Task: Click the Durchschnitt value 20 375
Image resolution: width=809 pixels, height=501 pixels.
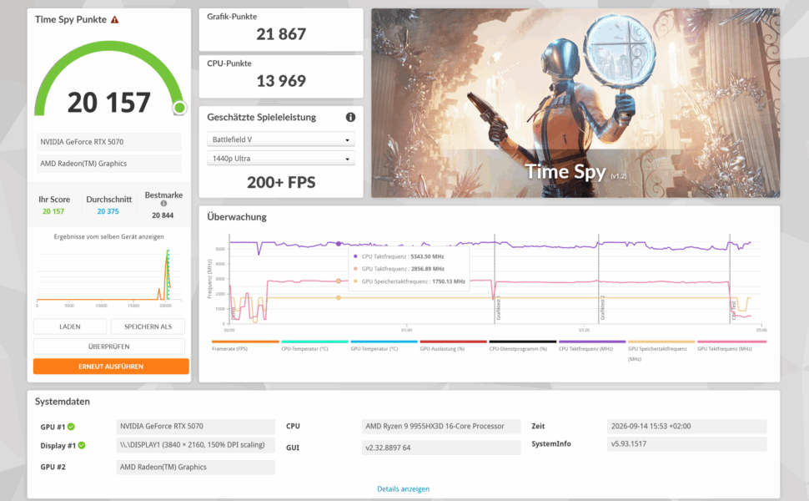Action: (x=108, y=211)
